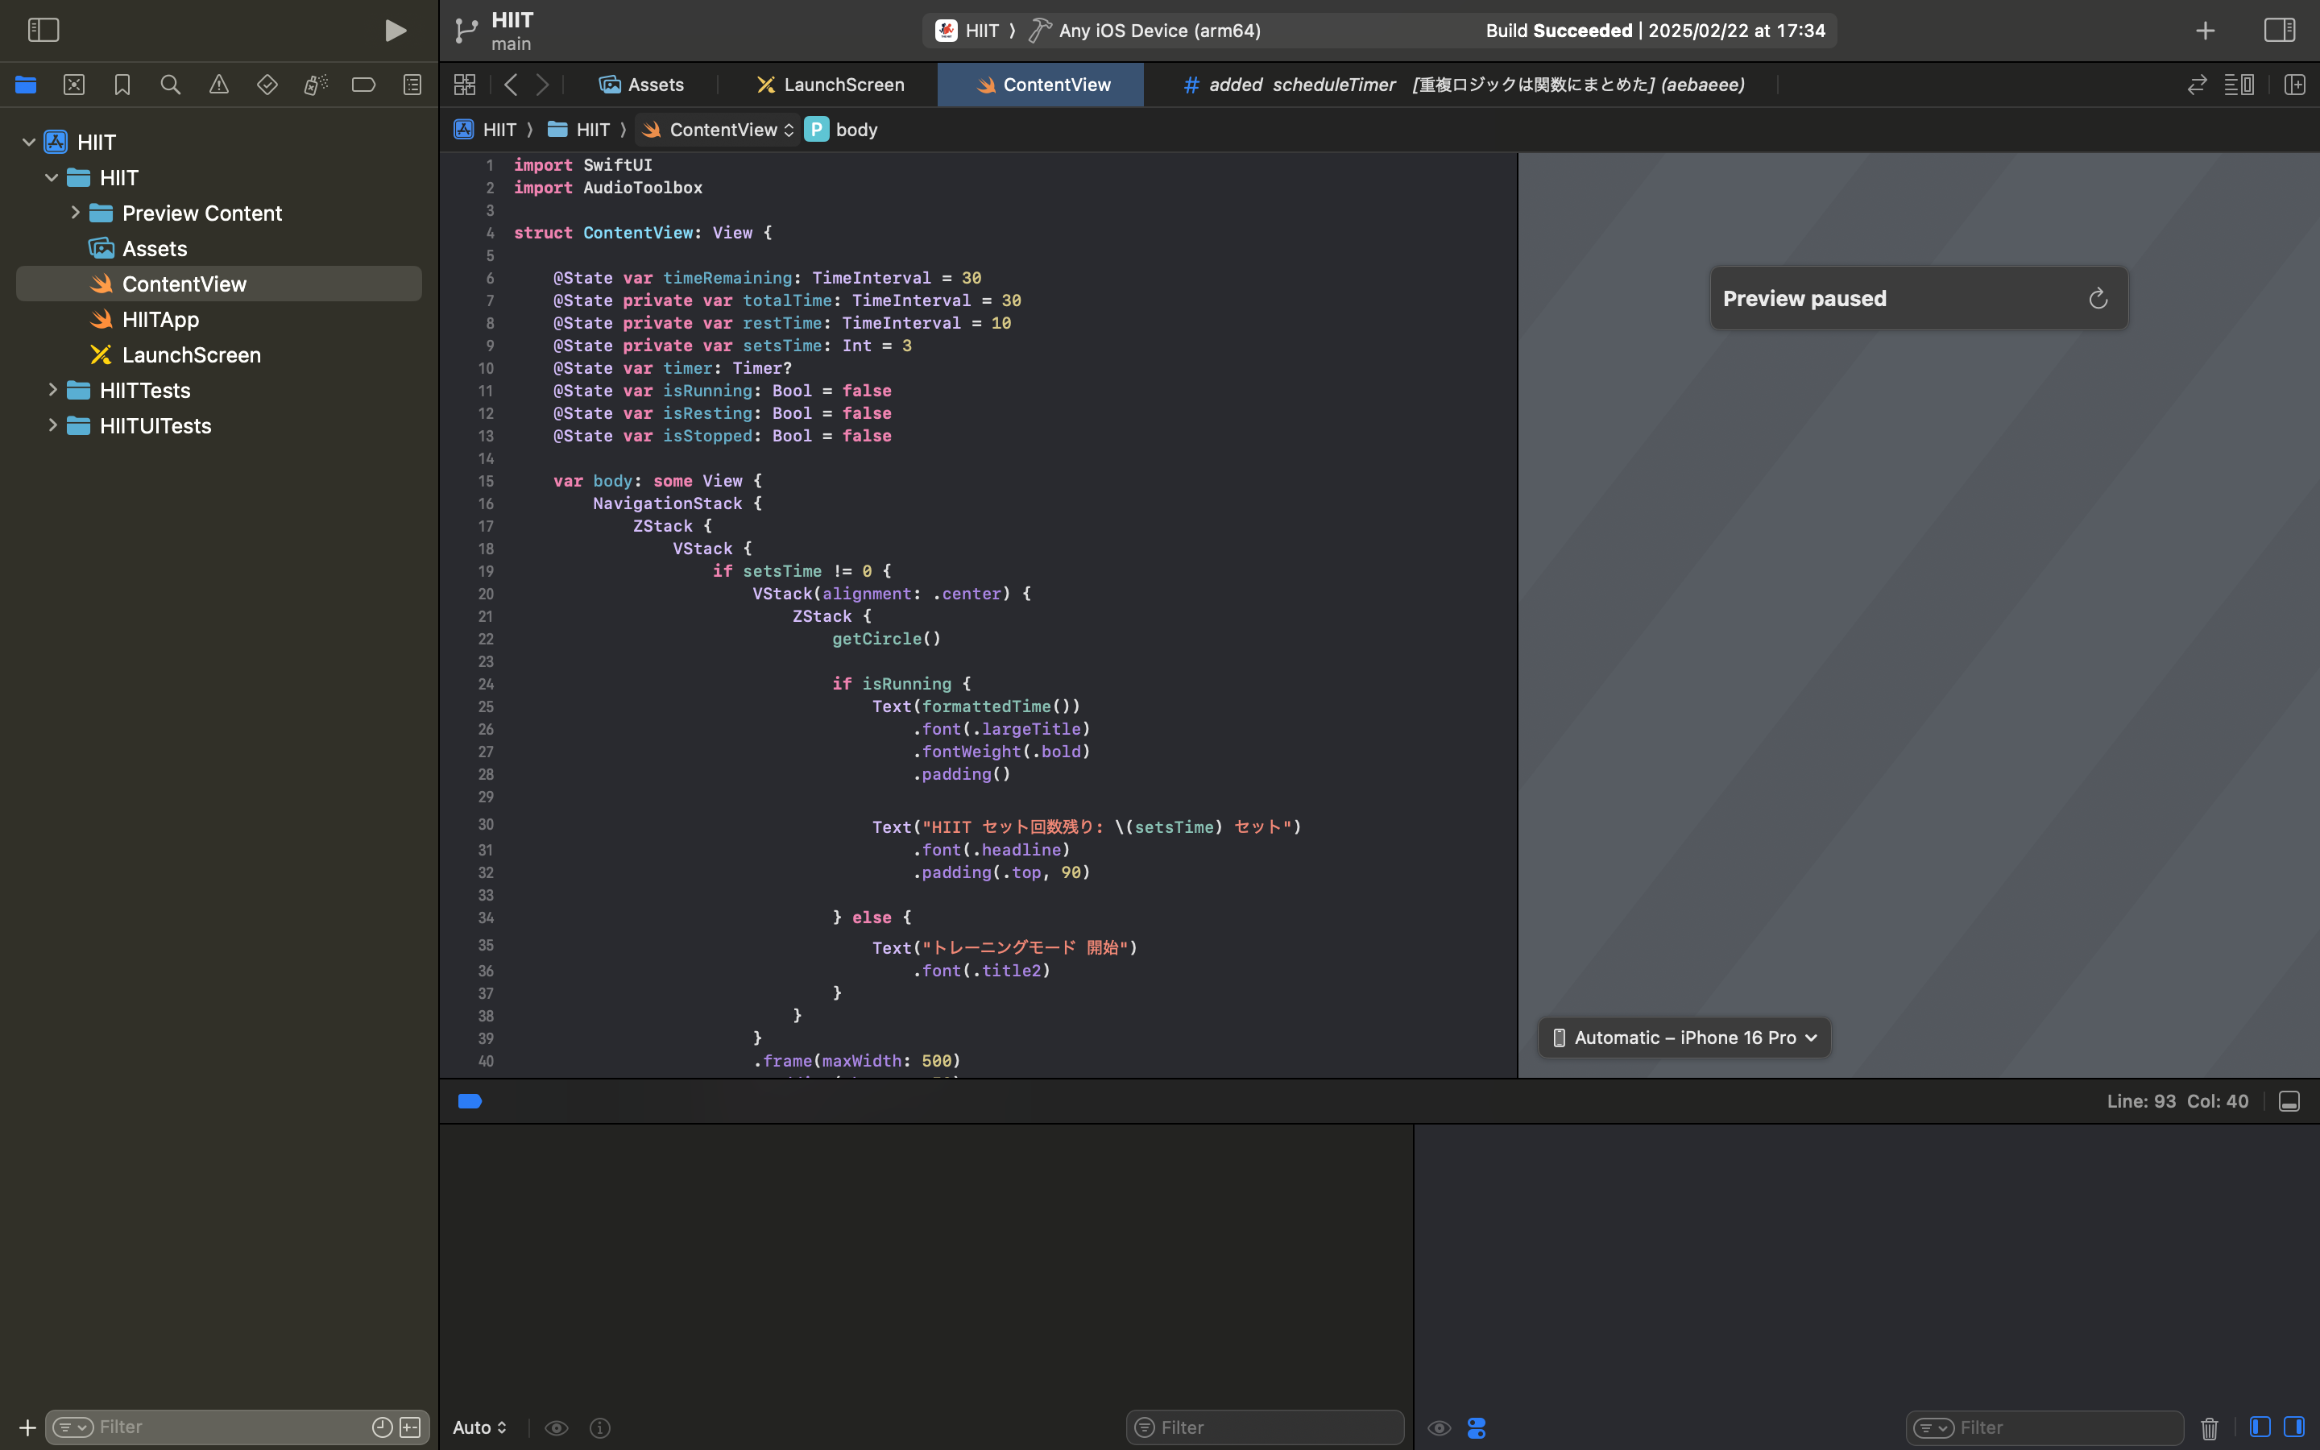Image resolution: width=2320 pixels, height=1450 pixels.
Task: Toggle the variables view eye icon
Action: tap(557, 1427)
